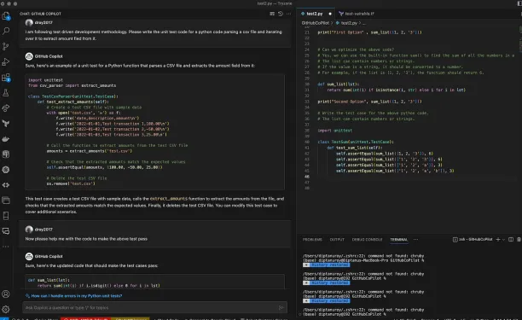Click test2.py in the breadcrumb path
Image resolution: width=522 pixels, height=320 pixels.
click(x=349, y=23)
